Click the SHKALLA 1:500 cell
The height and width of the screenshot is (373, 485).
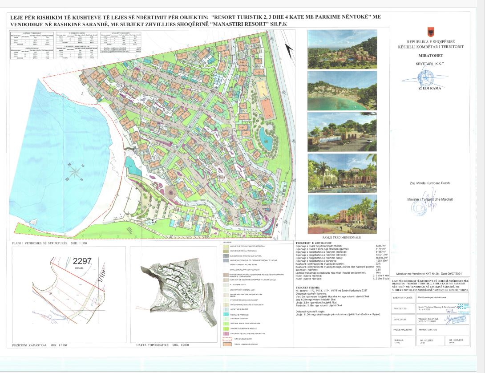point(403,341)
